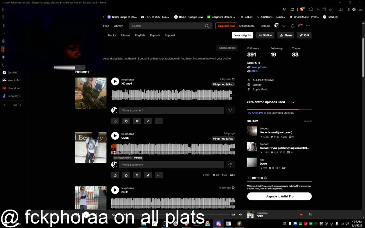The height and width of the screenshot is (228, 365).
Task: Click Hip-hop & Rap tag on XD .mp3
Action: click(223, 85)
